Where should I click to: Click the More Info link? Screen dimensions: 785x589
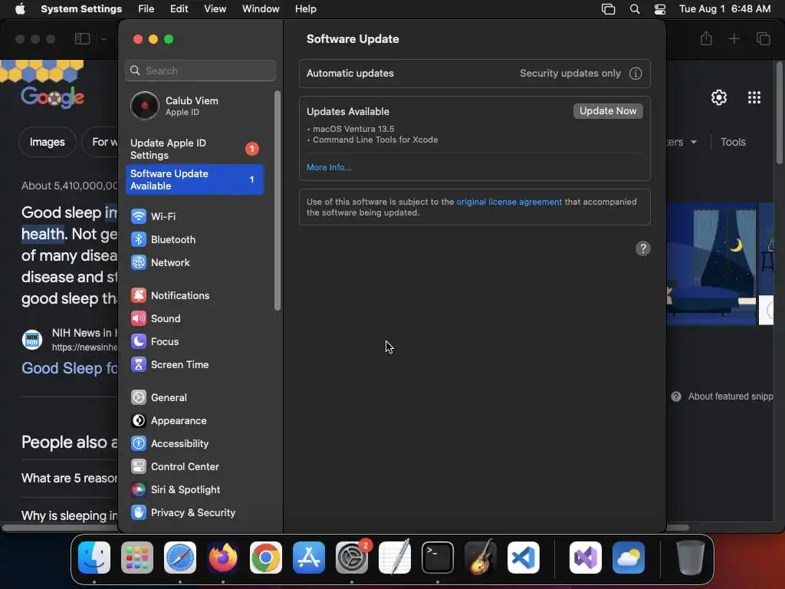(329, 167)
